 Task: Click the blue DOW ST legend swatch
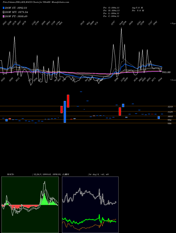(4, 8)
